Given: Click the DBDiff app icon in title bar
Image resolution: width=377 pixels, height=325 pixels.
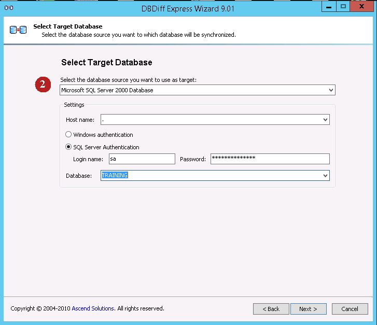Looking at the screenshot, I should (x=8, y=7).
